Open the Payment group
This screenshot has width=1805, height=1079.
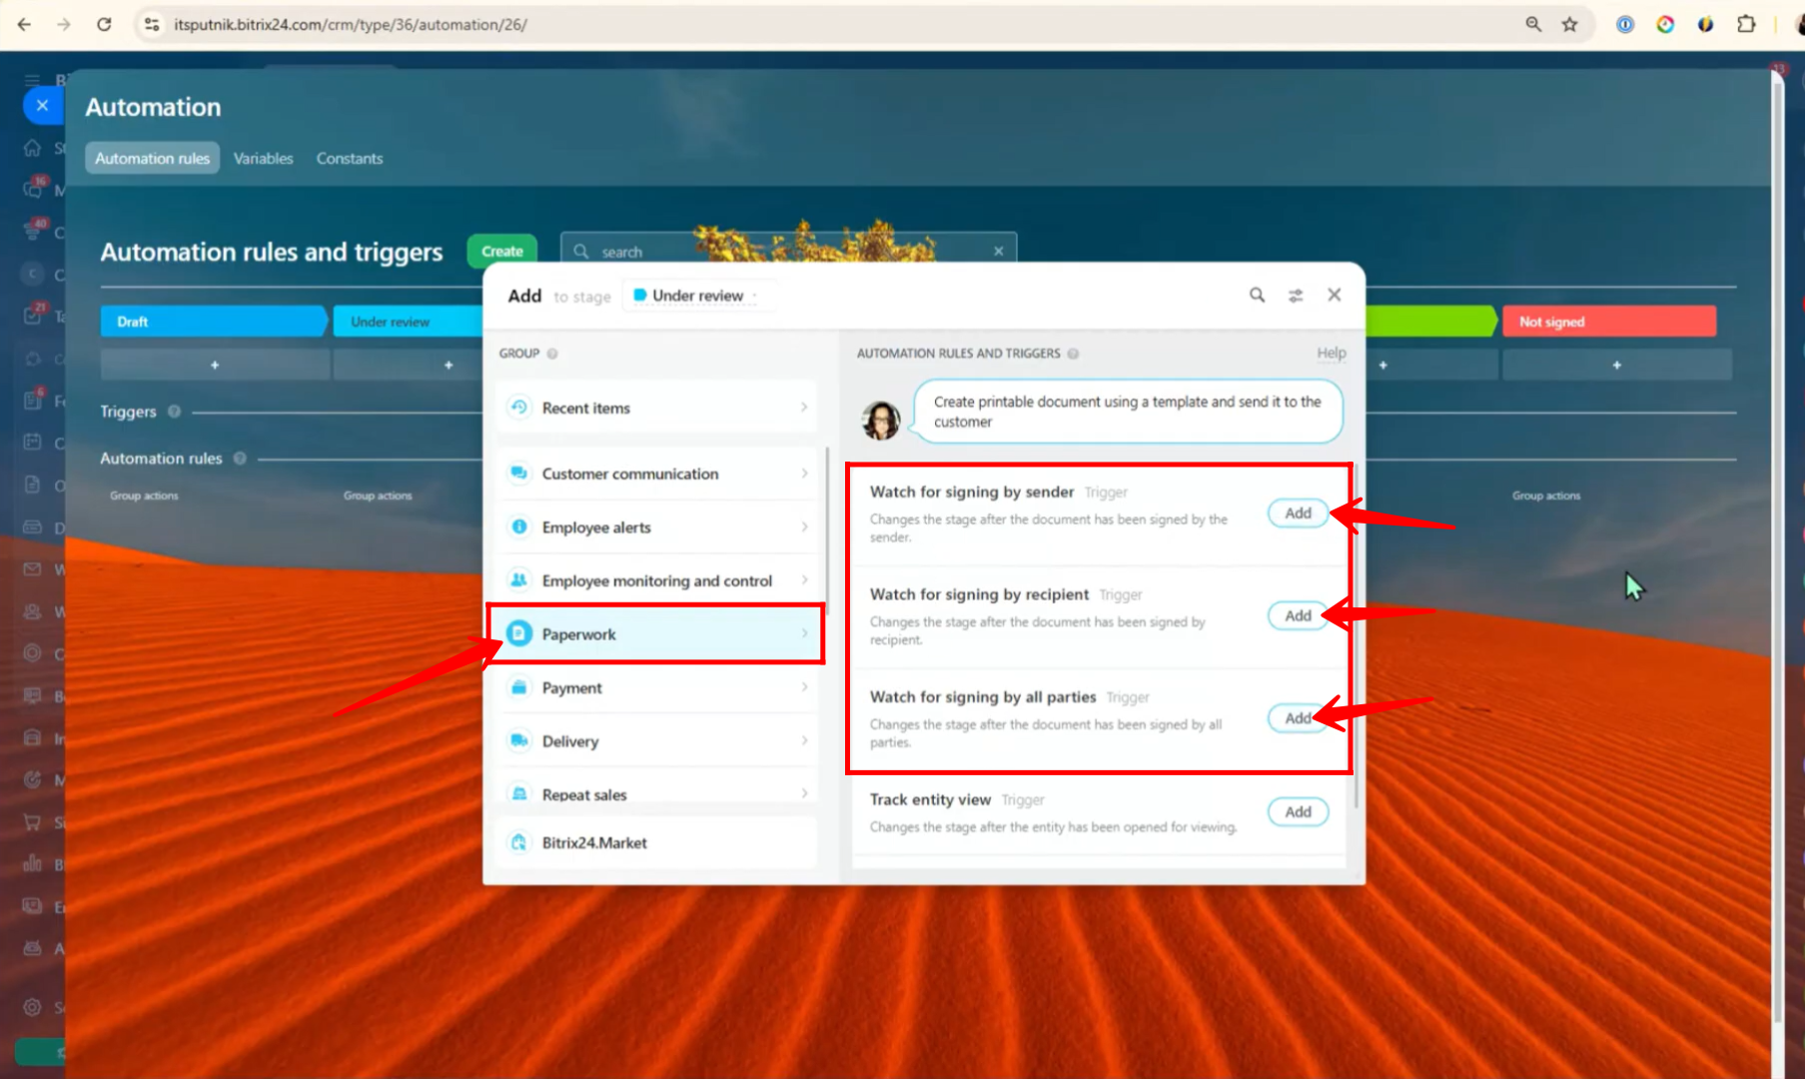tap(658, 687)
